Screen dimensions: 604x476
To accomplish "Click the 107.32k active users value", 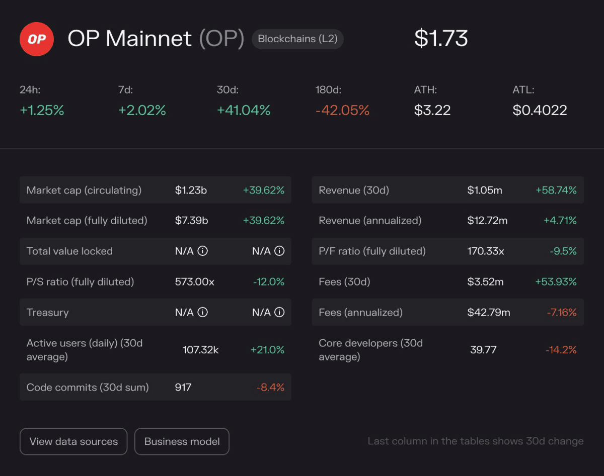I will coord(200,349).
